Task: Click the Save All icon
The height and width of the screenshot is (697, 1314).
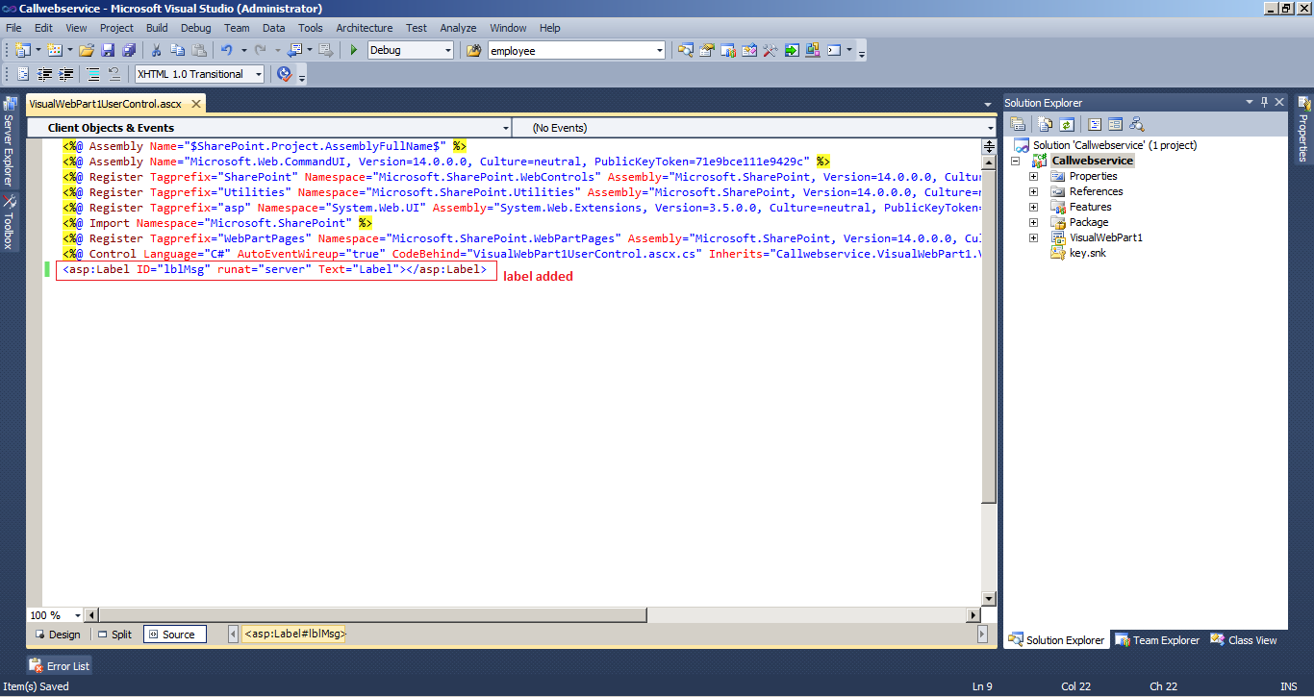Action: click(129, 50)
